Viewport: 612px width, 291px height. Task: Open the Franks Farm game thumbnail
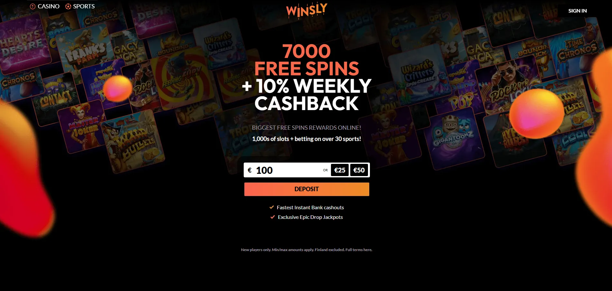[85, 52]
